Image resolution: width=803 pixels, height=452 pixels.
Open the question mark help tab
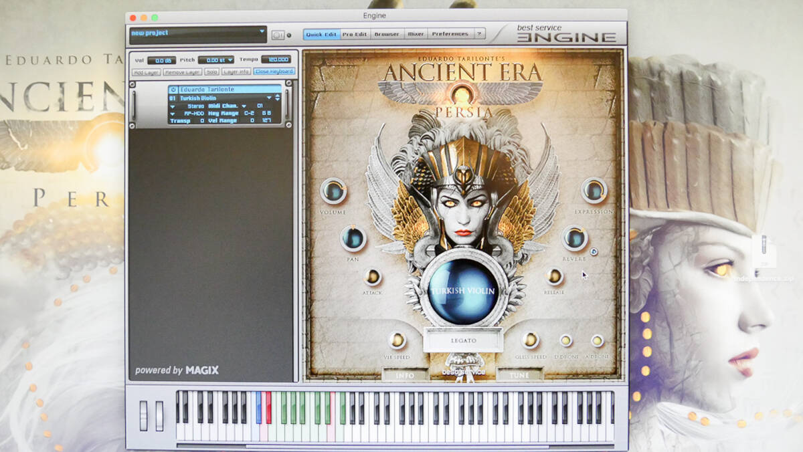pyautogui.click(x=478, y=34)
